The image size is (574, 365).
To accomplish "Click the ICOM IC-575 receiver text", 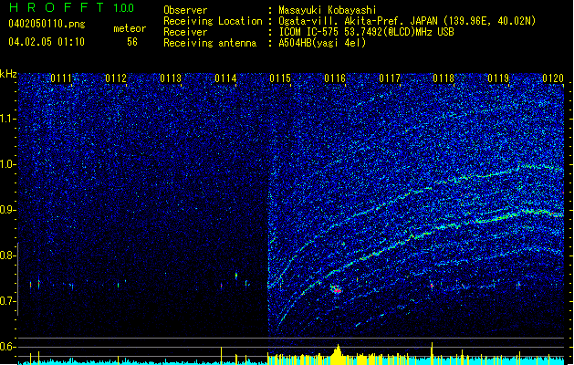I will click(x=367, y=32).
